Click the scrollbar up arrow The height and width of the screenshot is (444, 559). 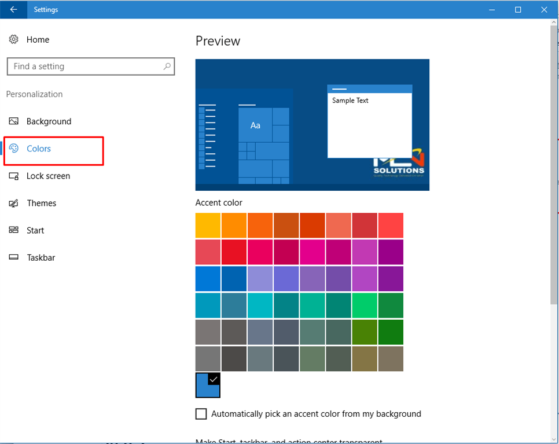(x=554, y=22)
